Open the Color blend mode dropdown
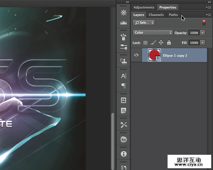Screen dimensions: 213x170 tap(152, 33)
